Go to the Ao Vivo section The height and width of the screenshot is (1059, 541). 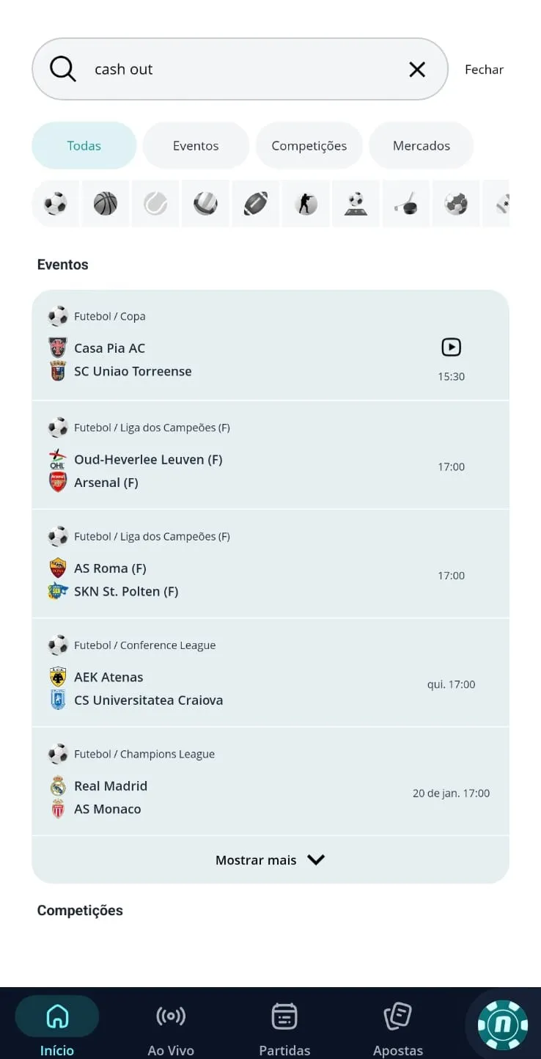pyautogui.click(x=171, y=1026)
